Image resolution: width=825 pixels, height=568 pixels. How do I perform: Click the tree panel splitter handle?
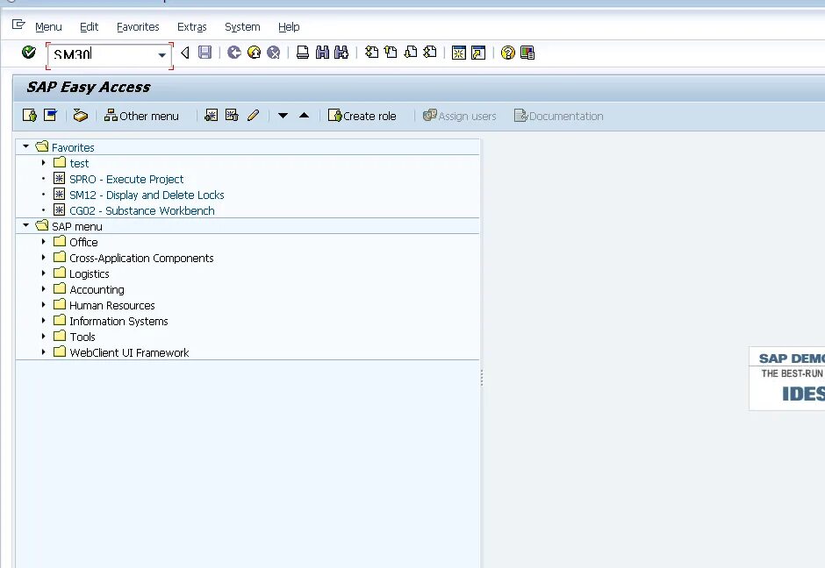[x=482, y=377]
